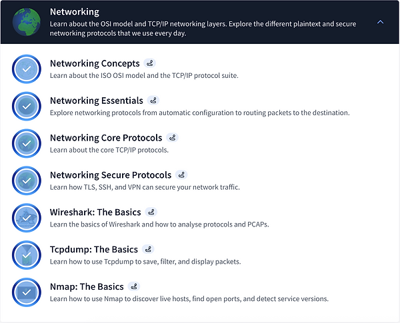
Task: Click the Nmap room checkmark circle
Action: pyautogui.click(x=27, y=292)
